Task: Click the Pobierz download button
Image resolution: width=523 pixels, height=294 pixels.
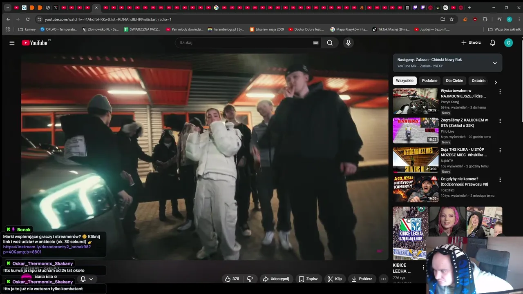Action: point(362,279)
